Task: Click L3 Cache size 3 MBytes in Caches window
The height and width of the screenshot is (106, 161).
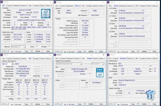Action: click(128, 34)
